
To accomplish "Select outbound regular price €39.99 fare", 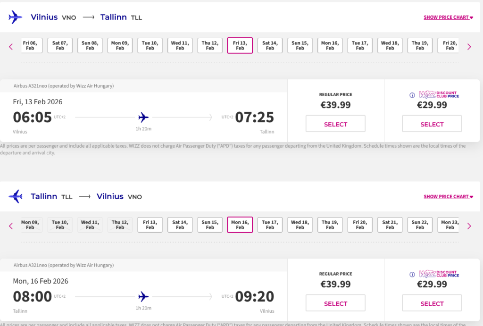I will (x=335, y=125).
